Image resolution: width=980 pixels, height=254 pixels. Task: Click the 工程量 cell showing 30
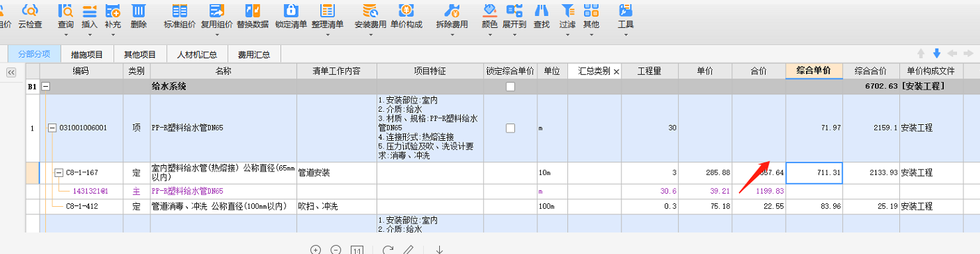(x=650, y=128)
